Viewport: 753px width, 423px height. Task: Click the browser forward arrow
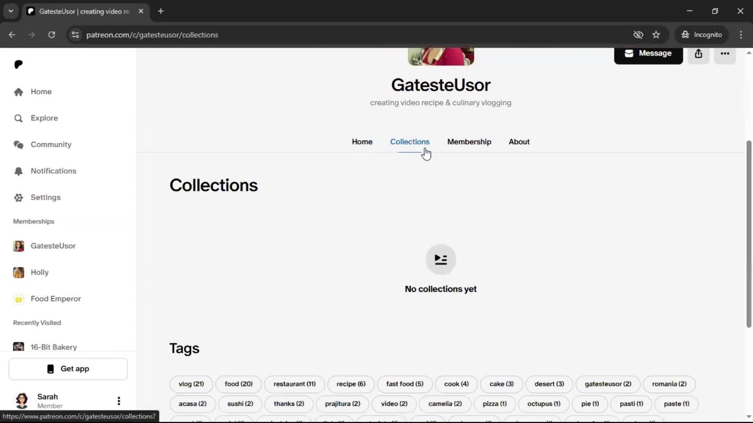coord(31,35)
